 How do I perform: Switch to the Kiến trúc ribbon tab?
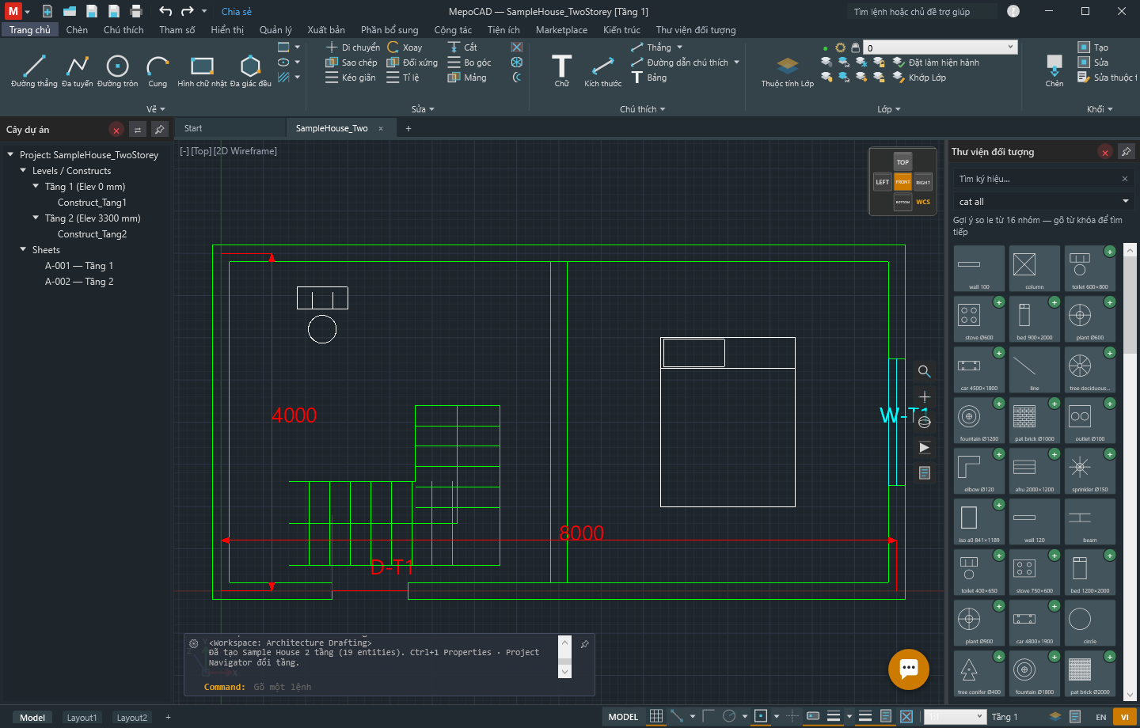(x=621, y=30)
